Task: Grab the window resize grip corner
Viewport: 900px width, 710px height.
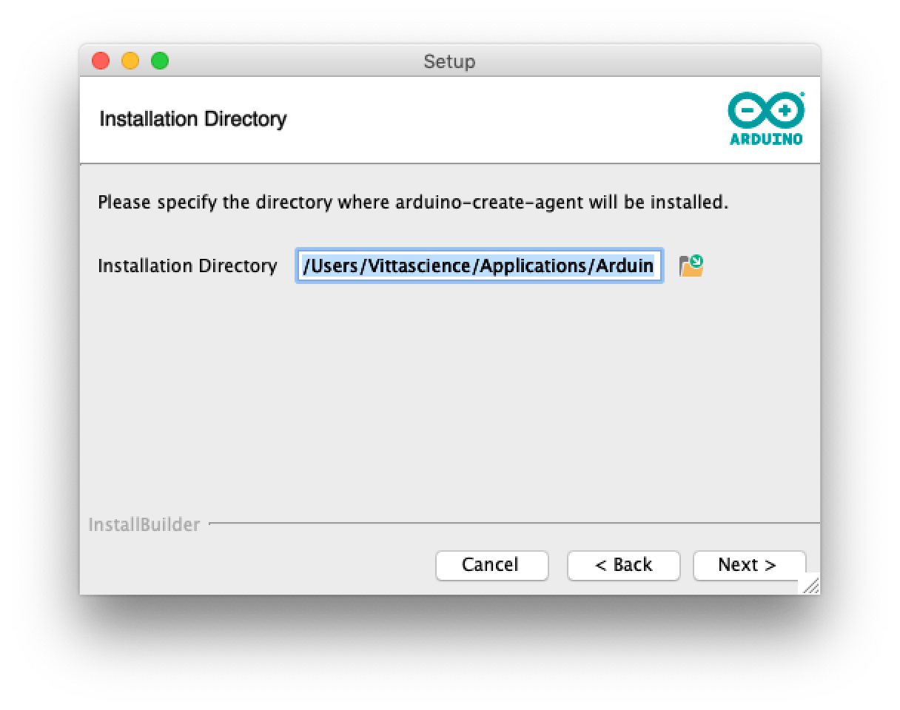Action: (x=811, y=586)
